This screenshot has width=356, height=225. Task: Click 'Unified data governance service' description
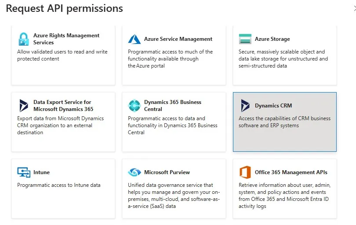tap(174, 196)
